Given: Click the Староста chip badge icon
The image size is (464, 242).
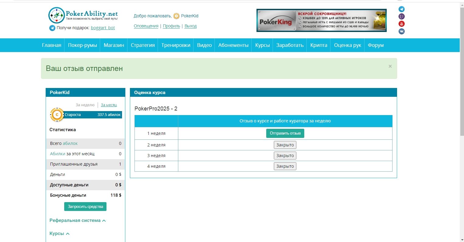Looking at the screenshot, I should pyautogui.click(x=57, y=115).
